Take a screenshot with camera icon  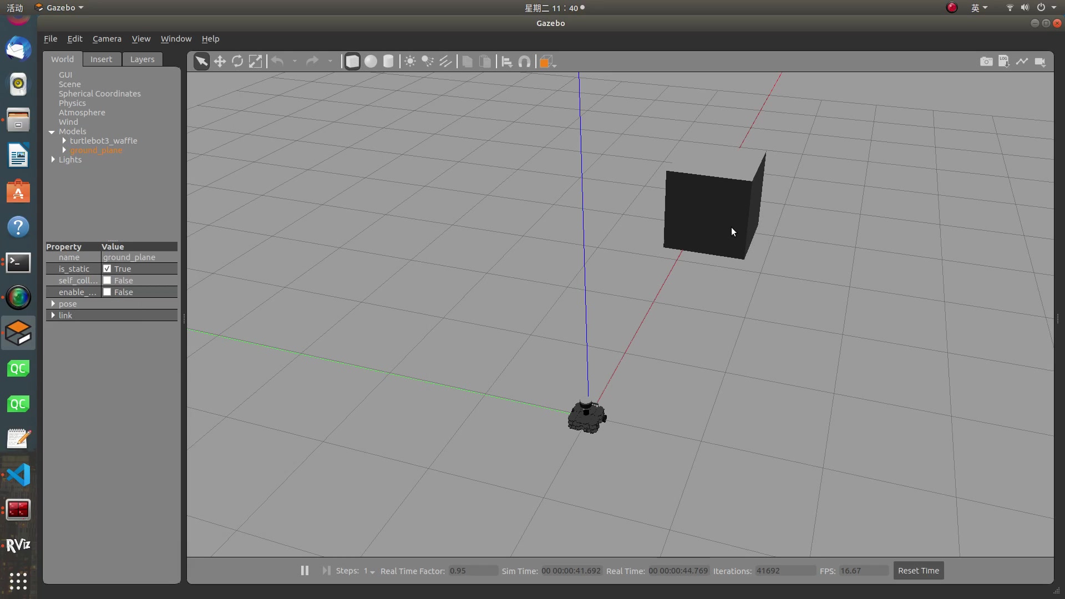[986, 62]
